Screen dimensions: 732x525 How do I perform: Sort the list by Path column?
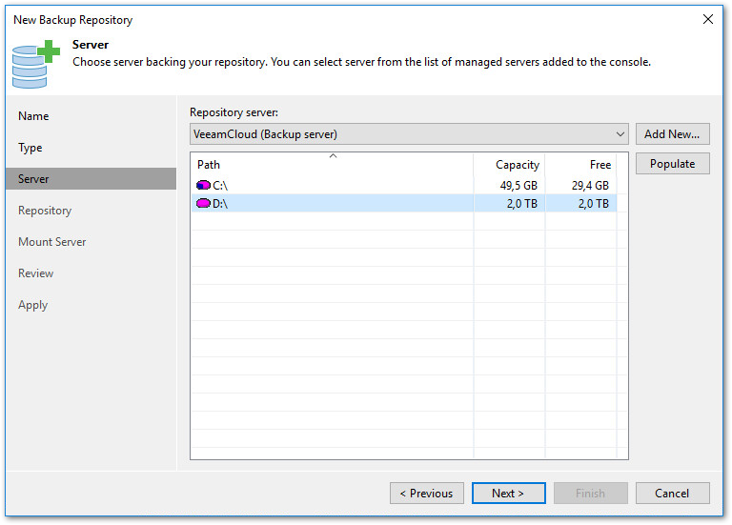pos(332,165)
